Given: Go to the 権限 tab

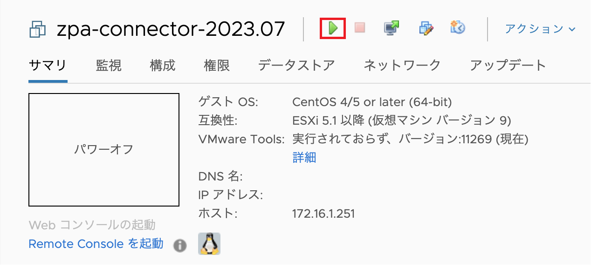Looking at the screenshot, I should click(x=217, y=65).
